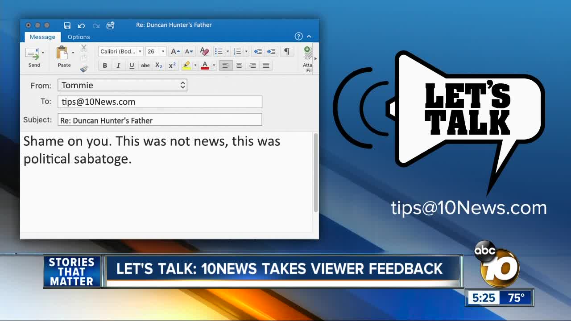Viewport: 571px width, 321px height.
Task: Open Outlook help
Action: coord(299,37)
